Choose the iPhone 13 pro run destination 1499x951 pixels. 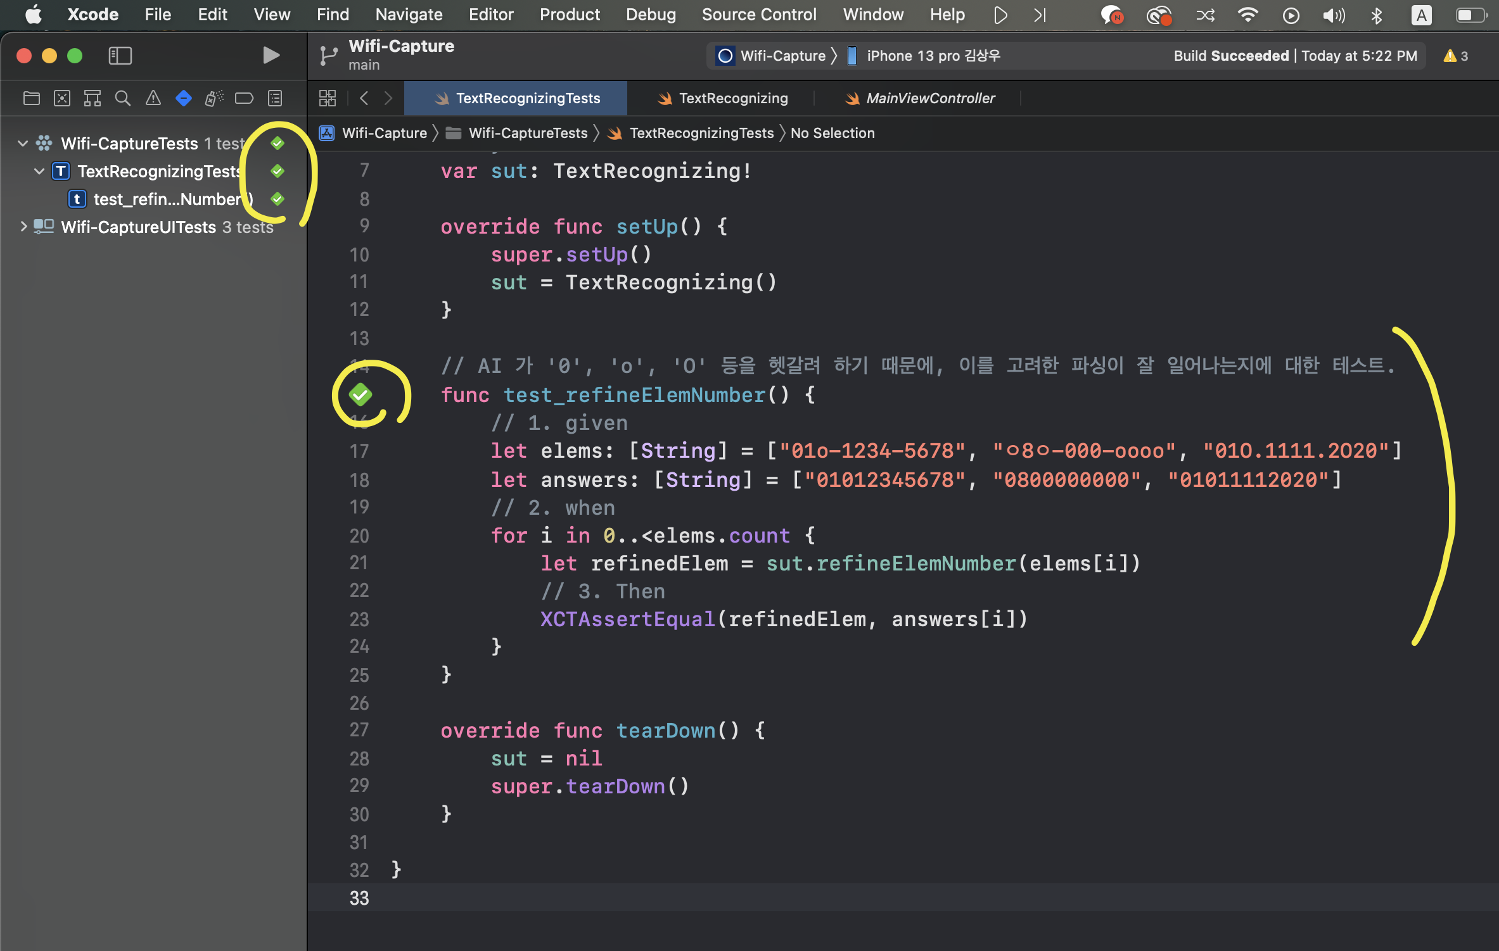[924, 56]
